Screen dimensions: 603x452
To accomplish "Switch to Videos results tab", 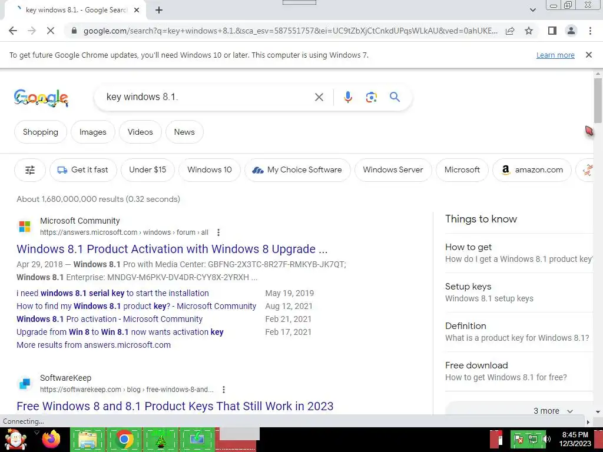I will tap(140, 132).
